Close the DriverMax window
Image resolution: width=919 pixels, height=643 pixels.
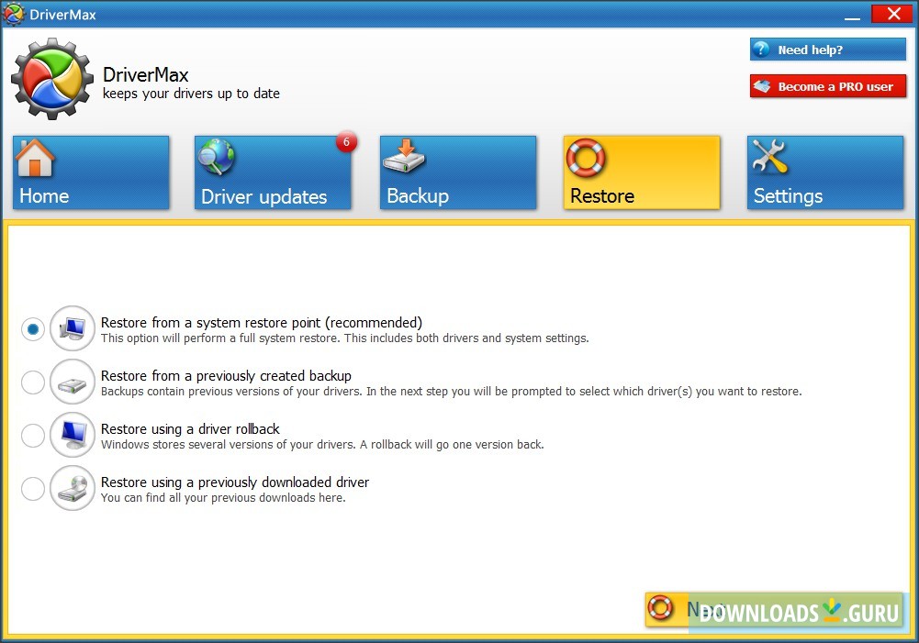pos(893,14)
